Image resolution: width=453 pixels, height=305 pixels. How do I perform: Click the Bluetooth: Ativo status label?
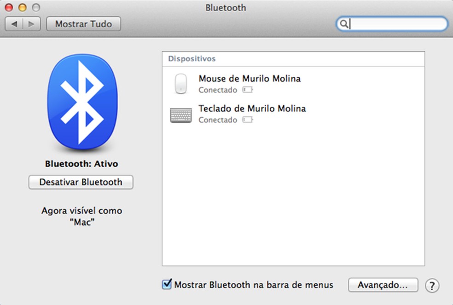pos(81,163)
